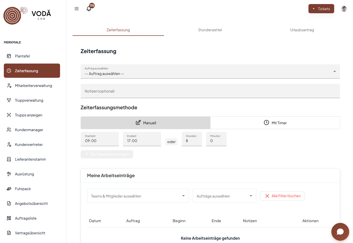Screen dimensions: 353x243
Task: Switch to the Urlaubsantrag tab
Action: click(x=302, y=30)
